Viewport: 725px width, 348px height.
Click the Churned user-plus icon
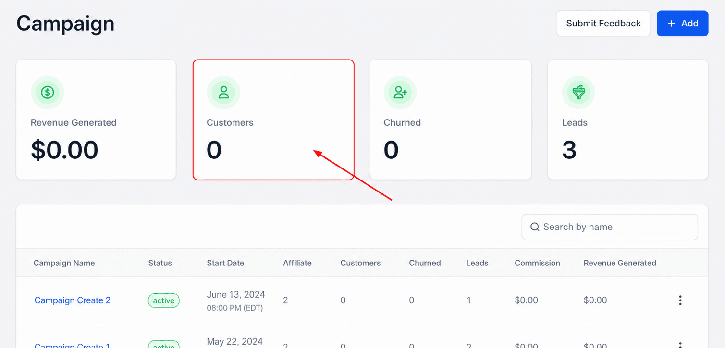(x=400, y=92)
